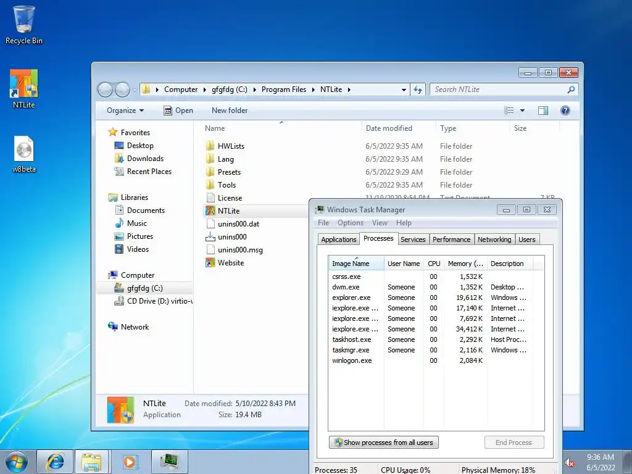632x474 pixels.
Task: Open Task Manager Help menu
Action: click(x=404, y=223)
